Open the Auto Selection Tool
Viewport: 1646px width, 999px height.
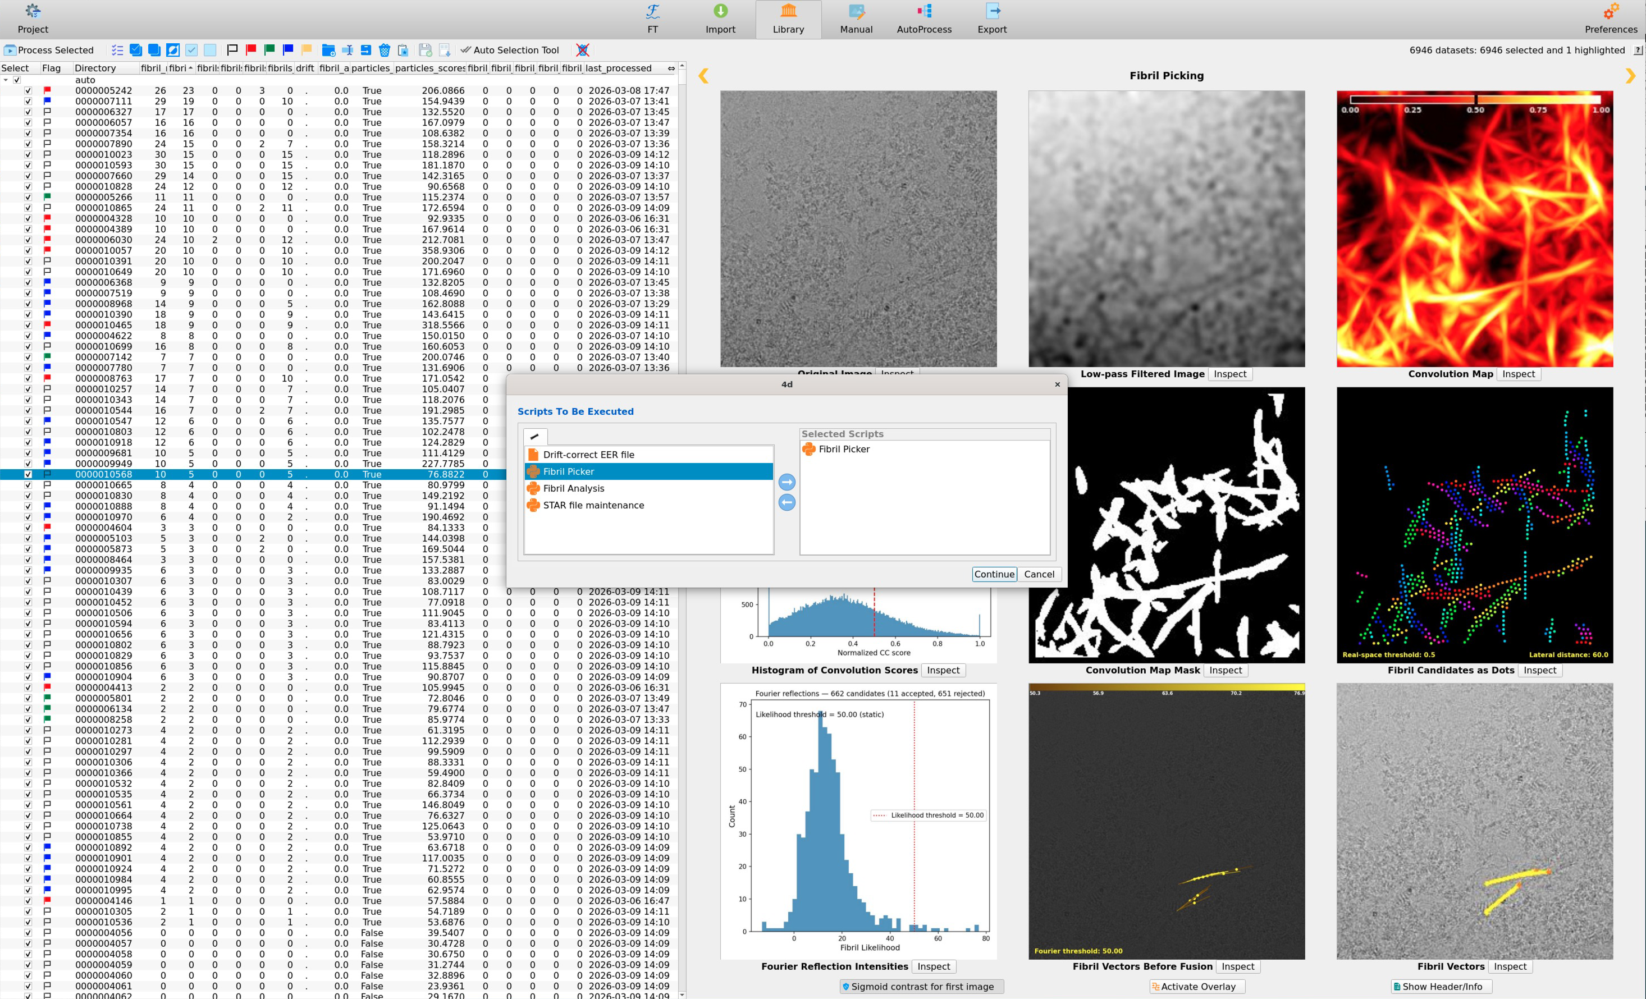[x=510, y=50]
